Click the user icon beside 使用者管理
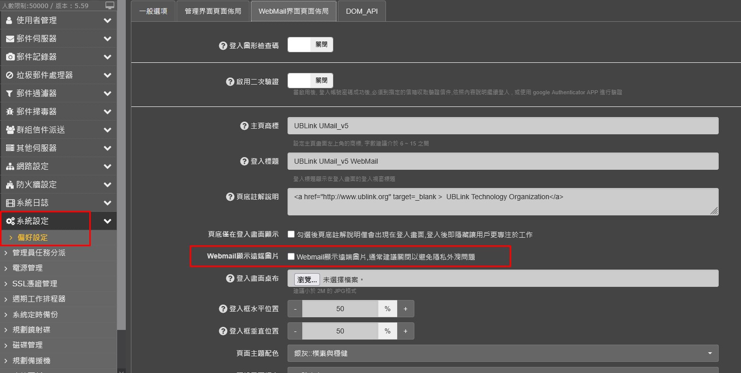The height and width of the screenshot is (373, 741). tap(9, 20)
